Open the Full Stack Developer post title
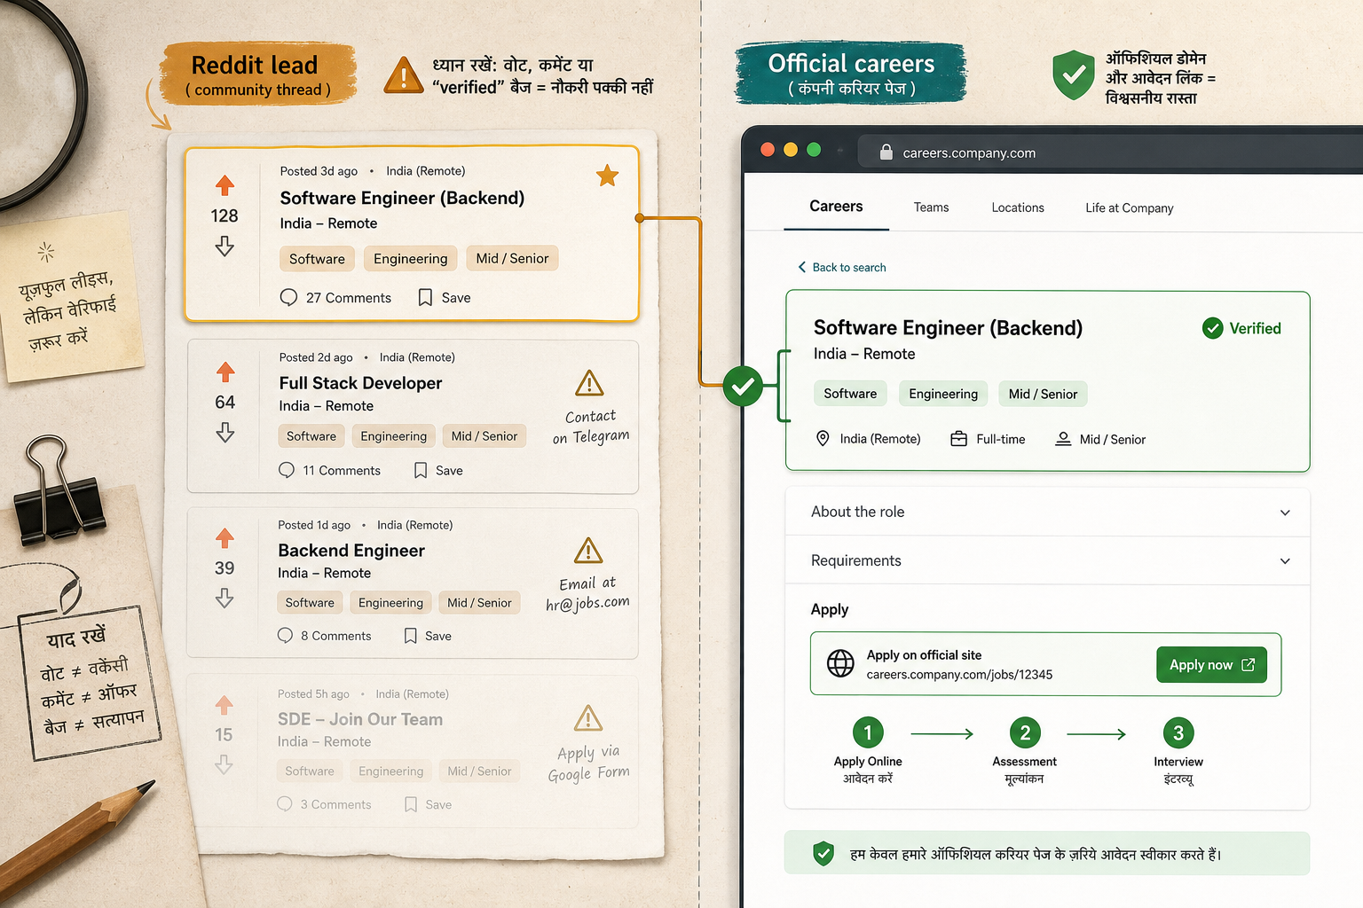1363x908 pixels. (360, 383)
